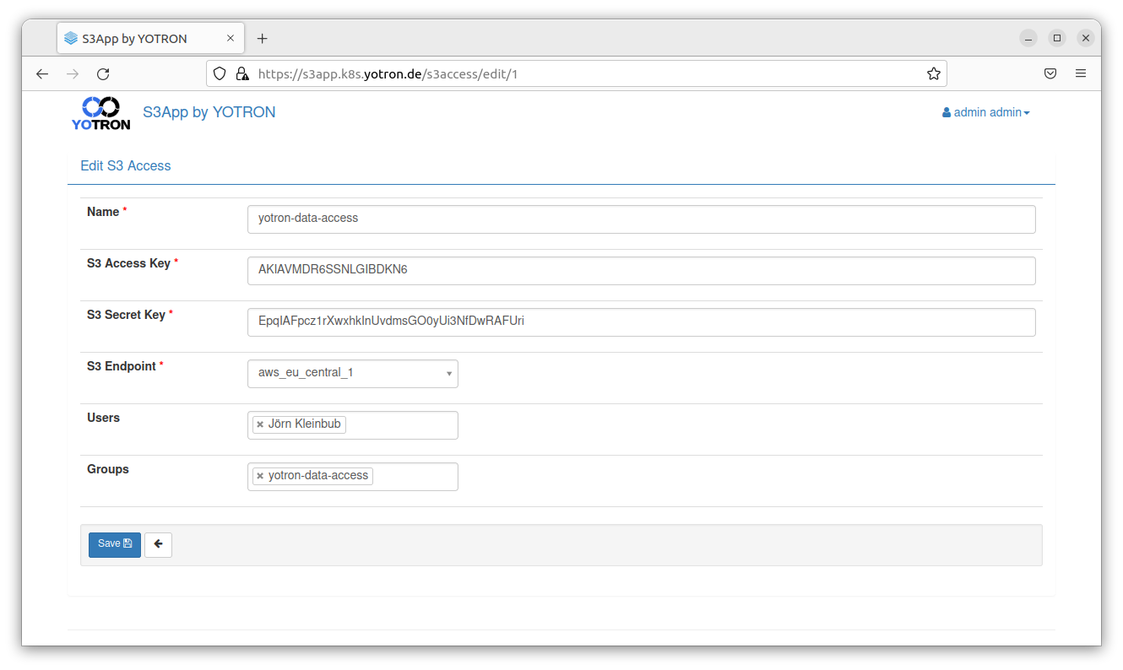Click the back arrow button beside Save
This screenshot has height=670, width=1123.
[158, 544]
